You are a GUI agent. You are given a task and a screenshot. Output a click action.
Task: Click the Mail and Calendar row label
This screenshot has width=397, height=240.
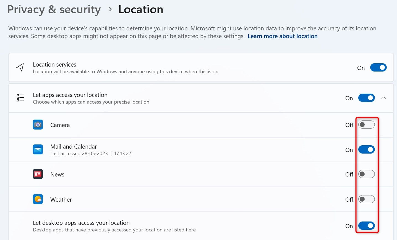tap(74, 147)
